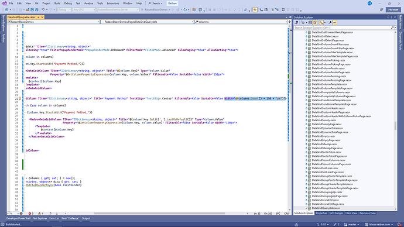Click the Send Feedback icon
The height and width of the screenshot is (227, 404).
click(x=381, y=9)
